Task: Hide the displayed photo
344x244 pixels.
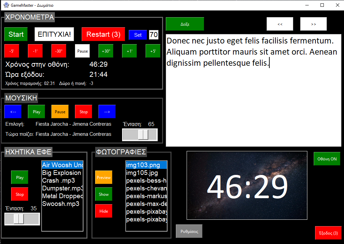Action: point(104,211)
